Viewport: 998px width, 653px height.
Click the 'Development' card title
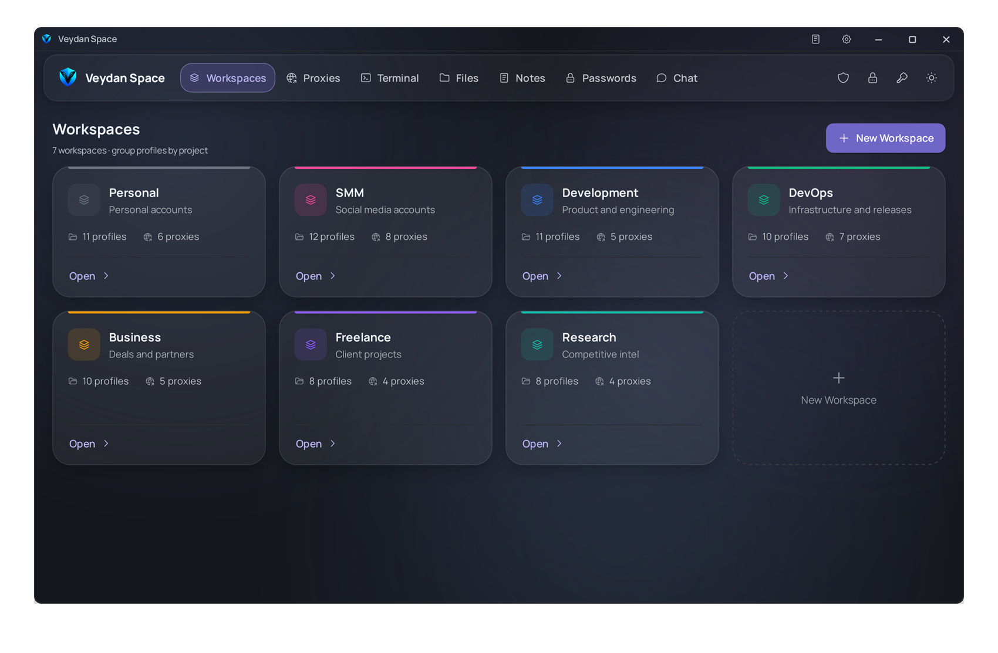[x=600, y=192]
